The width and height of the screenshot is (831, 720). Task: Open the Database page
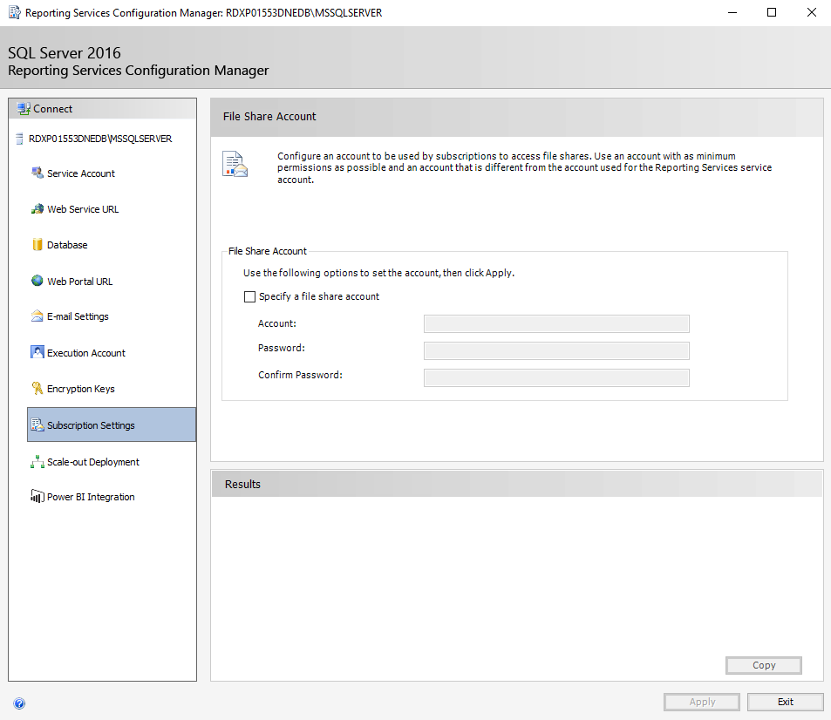click(67, 245)
